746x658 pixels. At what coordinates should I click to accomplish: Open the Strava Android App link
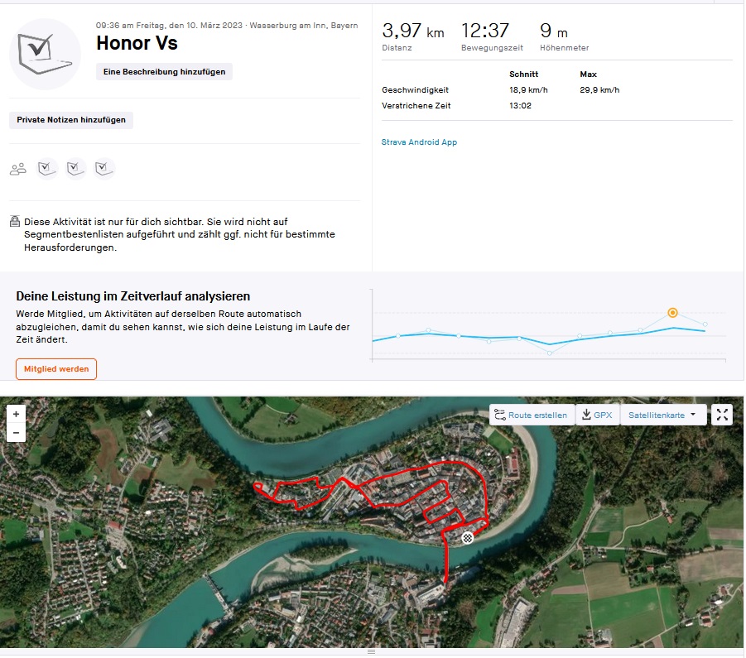419,142
